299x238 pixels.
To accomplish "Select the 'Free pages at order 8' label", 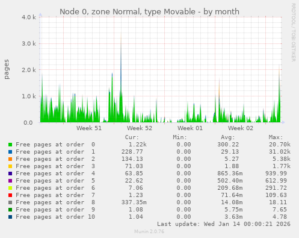I will [55, 202].
